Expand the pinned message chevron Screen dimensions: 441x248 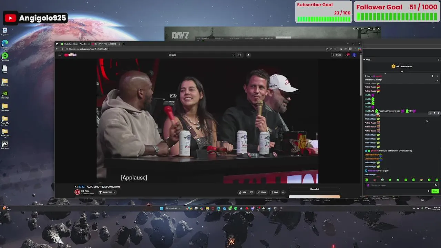tap(438, 80)
